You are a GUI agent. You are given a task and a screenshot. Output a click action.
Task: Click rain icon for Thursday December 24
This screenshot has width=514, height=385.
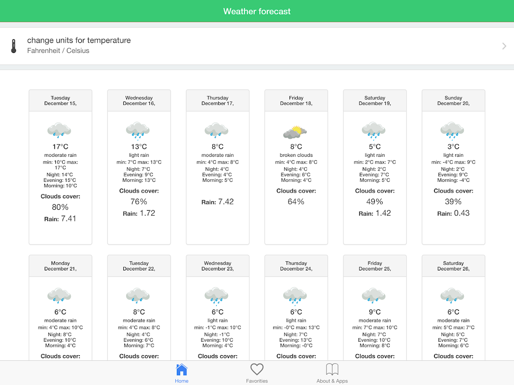point(295,296)
